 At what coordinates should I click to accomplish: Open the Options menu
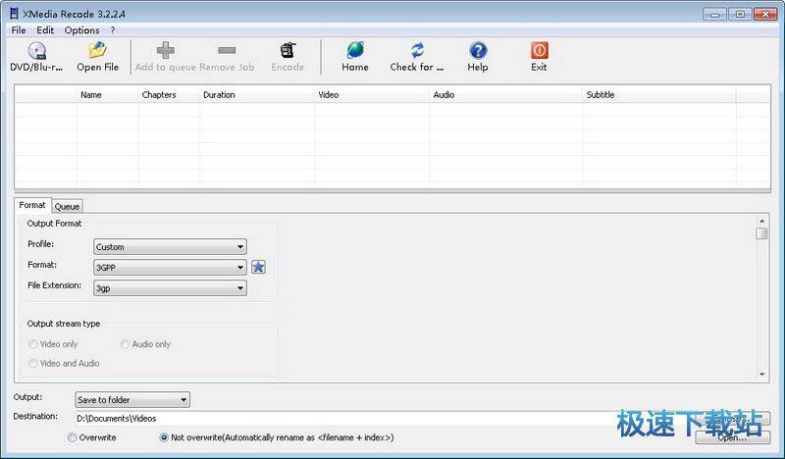[x=82, y=30]
